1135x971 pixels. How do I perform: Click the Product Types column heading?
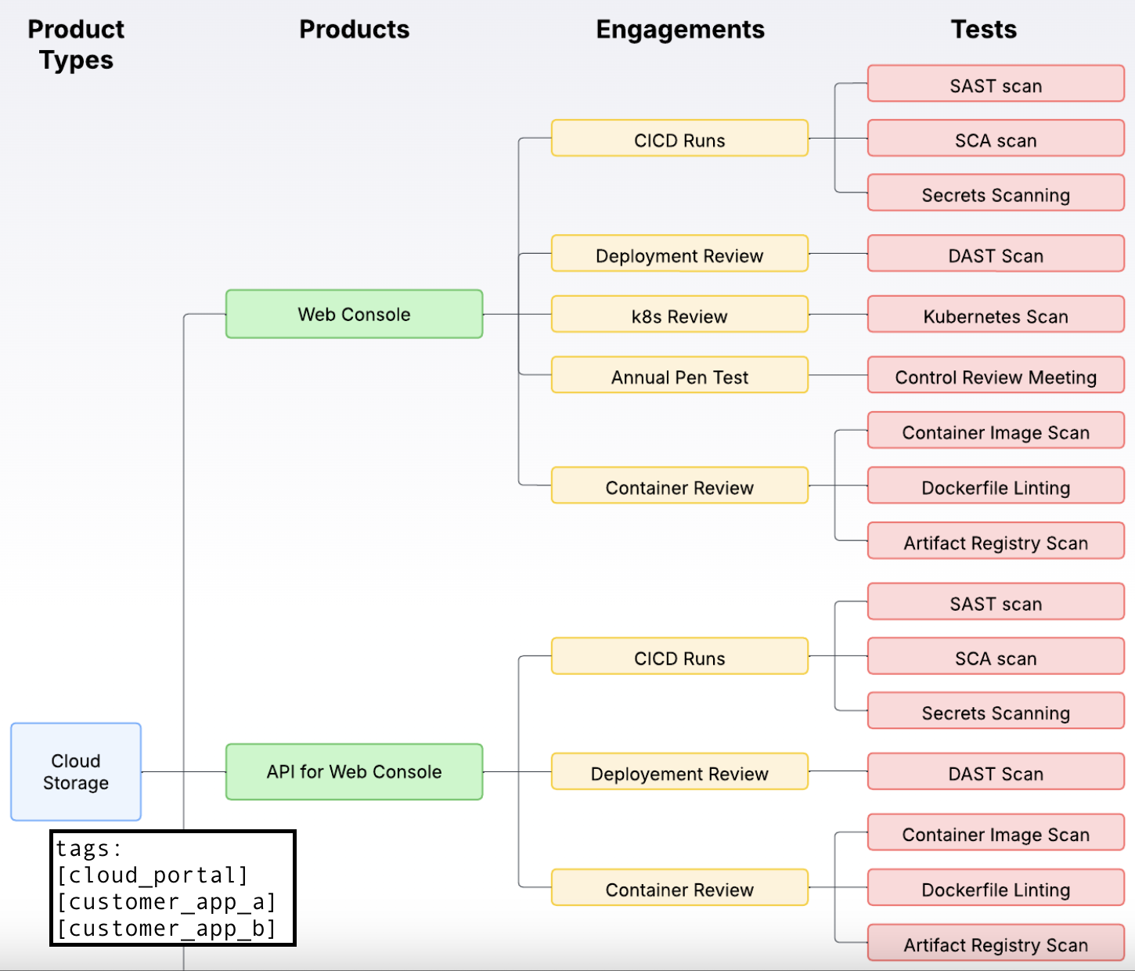pyautogui.click(x=76, y=44)
